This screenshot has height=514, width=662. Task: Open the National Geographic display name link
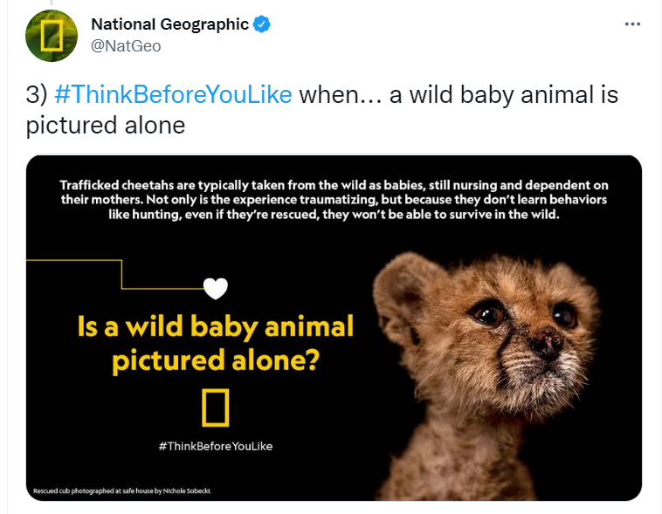pos(169,24)
